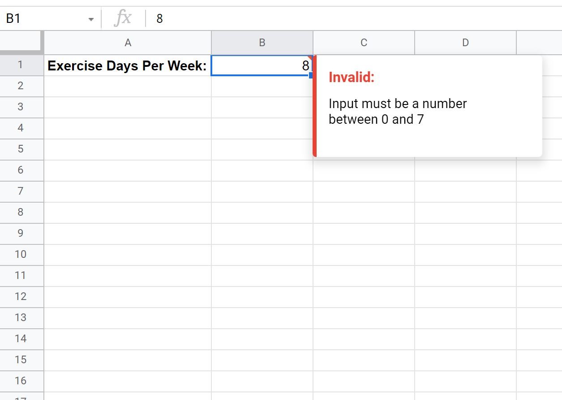
Task: Click empty cell A8
Action: click(128, 212)
